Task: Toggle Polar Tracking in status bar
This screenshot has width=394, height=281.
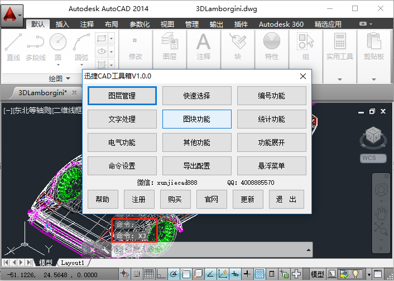Action: [x=174, y=274]
